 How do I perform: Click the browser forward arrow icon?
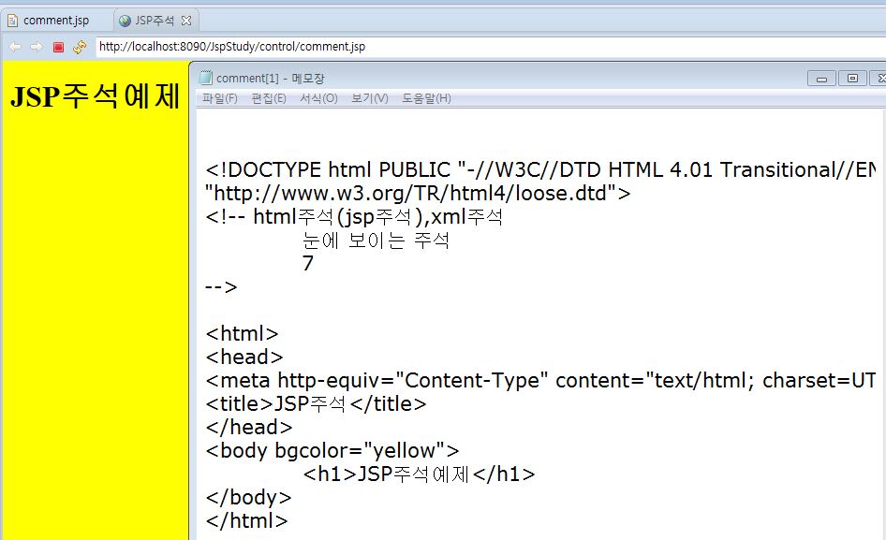tap(37, 47)
